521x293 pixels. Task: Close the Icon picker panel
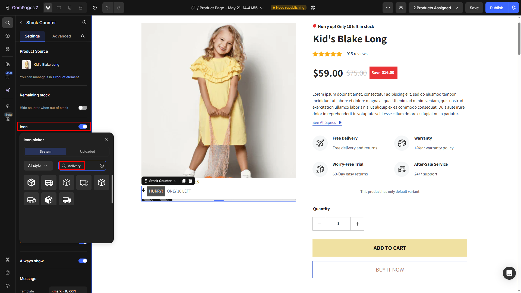[107, 140]
